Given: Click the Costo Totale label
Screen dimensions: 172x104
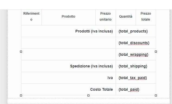Looking at the screenshot, I should pos(102,89).
